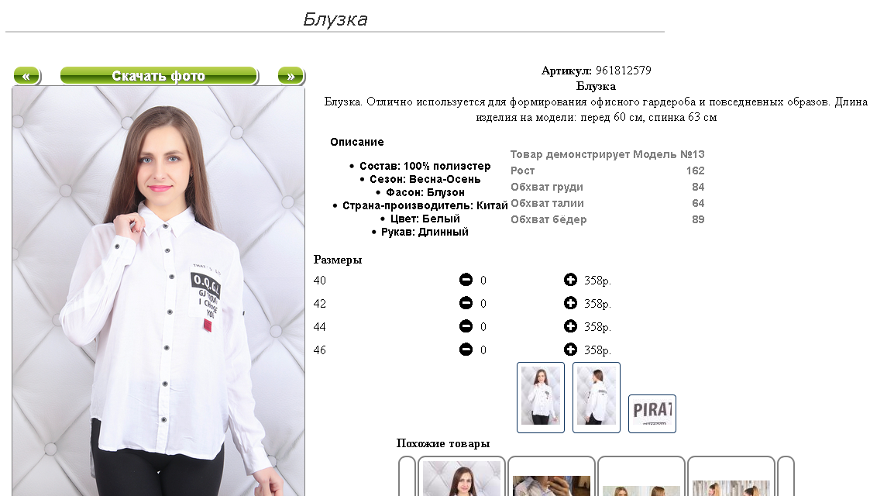Decrease quantity for size 42

click(466, 303)
